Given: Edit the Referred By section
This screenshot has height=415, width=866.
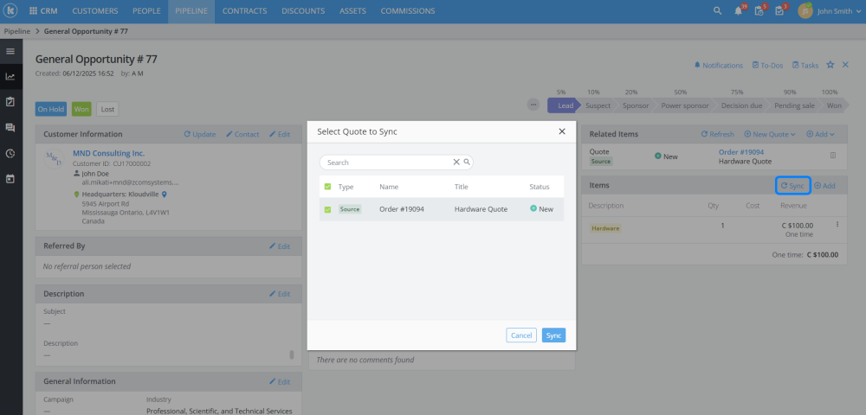Looking at the screenshot, I should pyautogui.click(x=280, y=246).
